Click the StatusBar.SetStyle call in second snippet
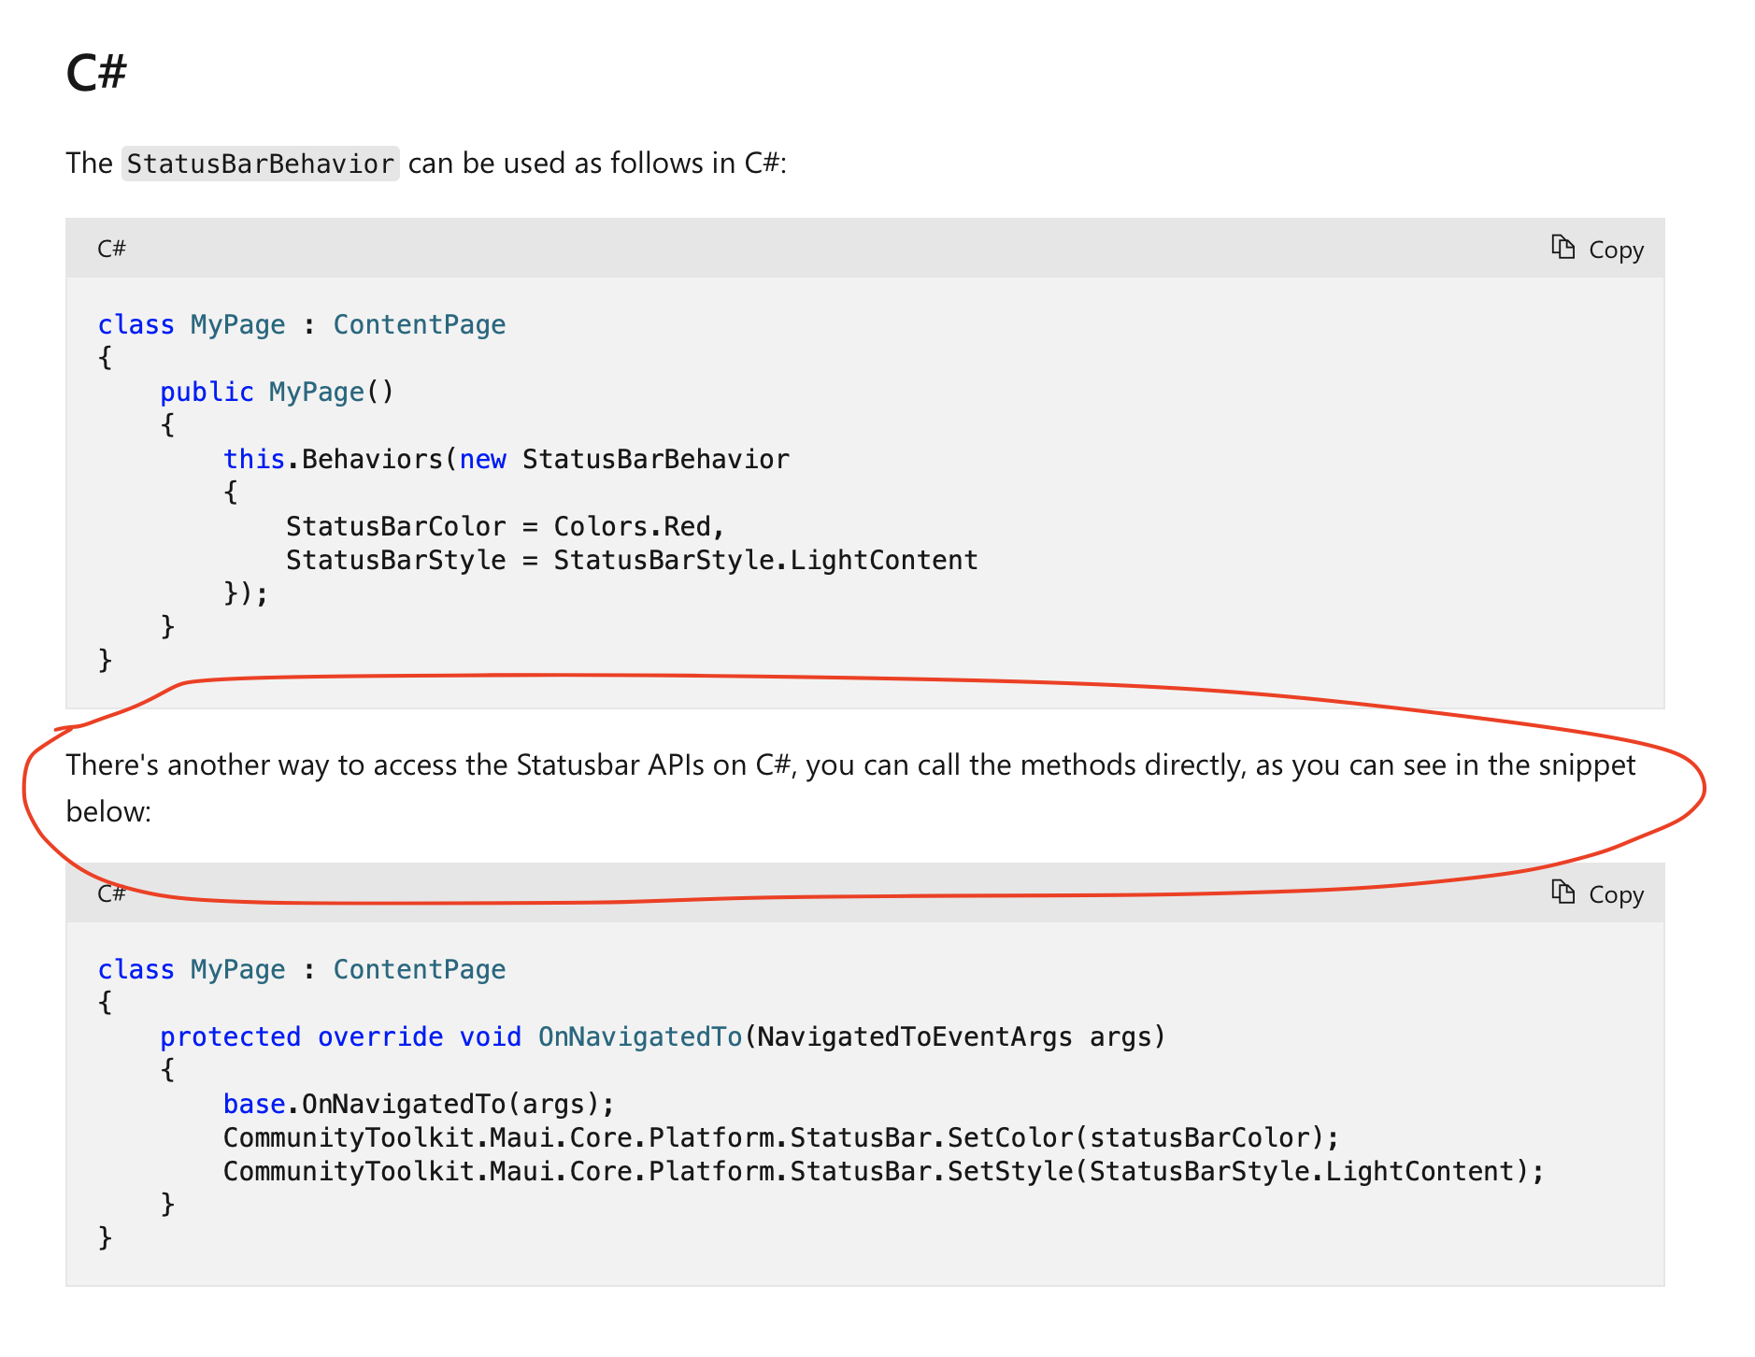 tap(882, 1171)
